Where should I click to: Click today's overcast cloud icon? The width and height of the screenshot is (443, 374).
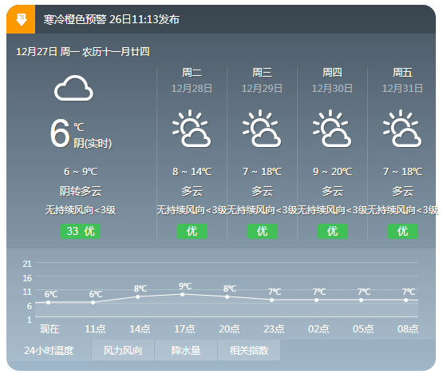click(73, 88)
